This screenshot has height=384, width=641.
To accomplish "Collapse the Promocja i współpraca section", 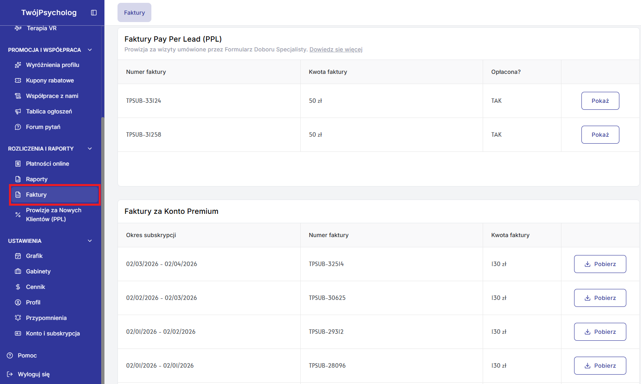I will pos(90,50).
